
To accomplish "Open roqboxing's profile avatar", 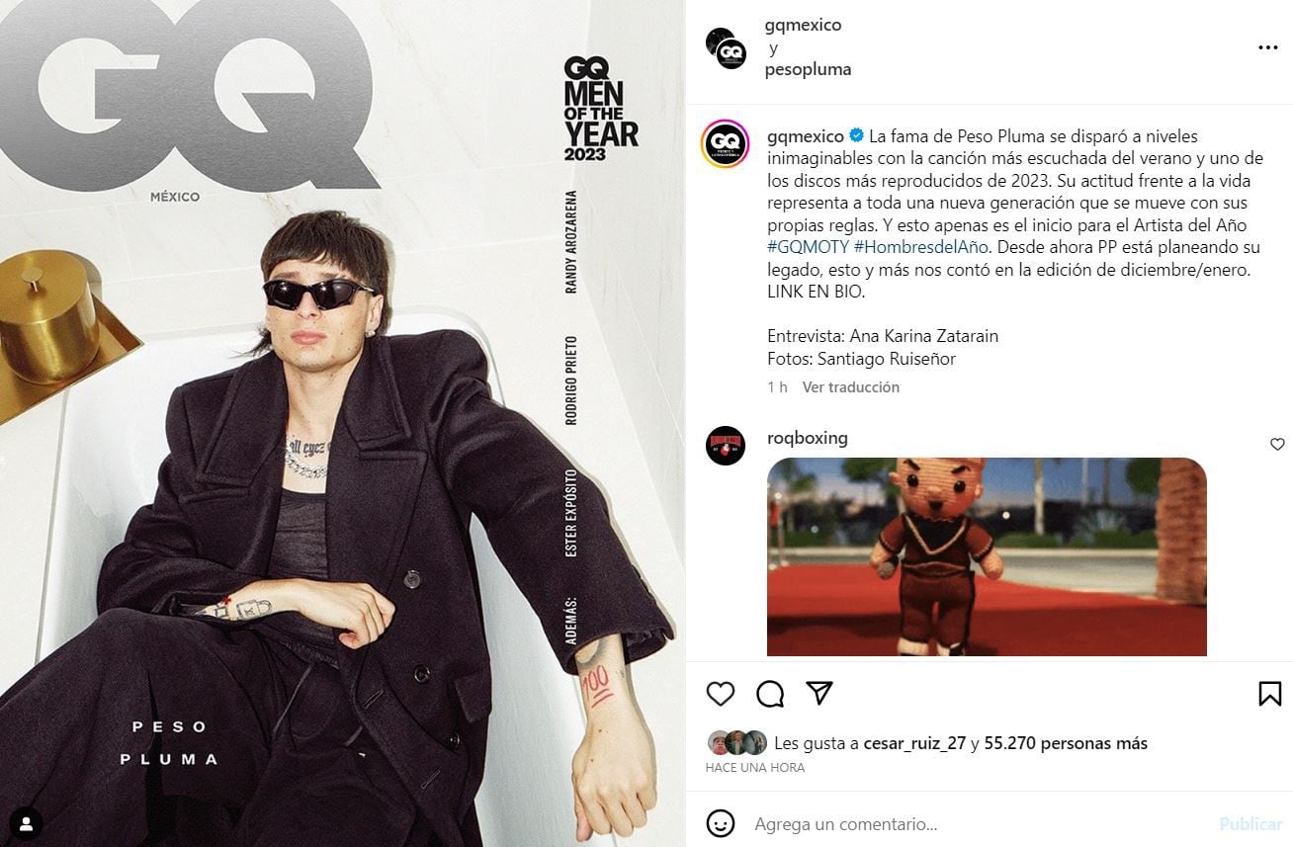I will [x=726, y=446].
